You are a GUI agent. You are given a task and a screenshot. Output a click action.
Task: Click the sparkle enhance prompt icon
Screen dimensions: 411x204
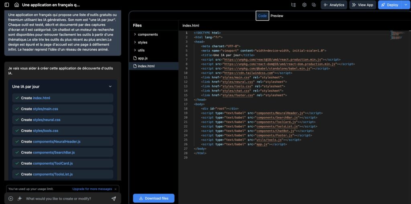[19, 198]
